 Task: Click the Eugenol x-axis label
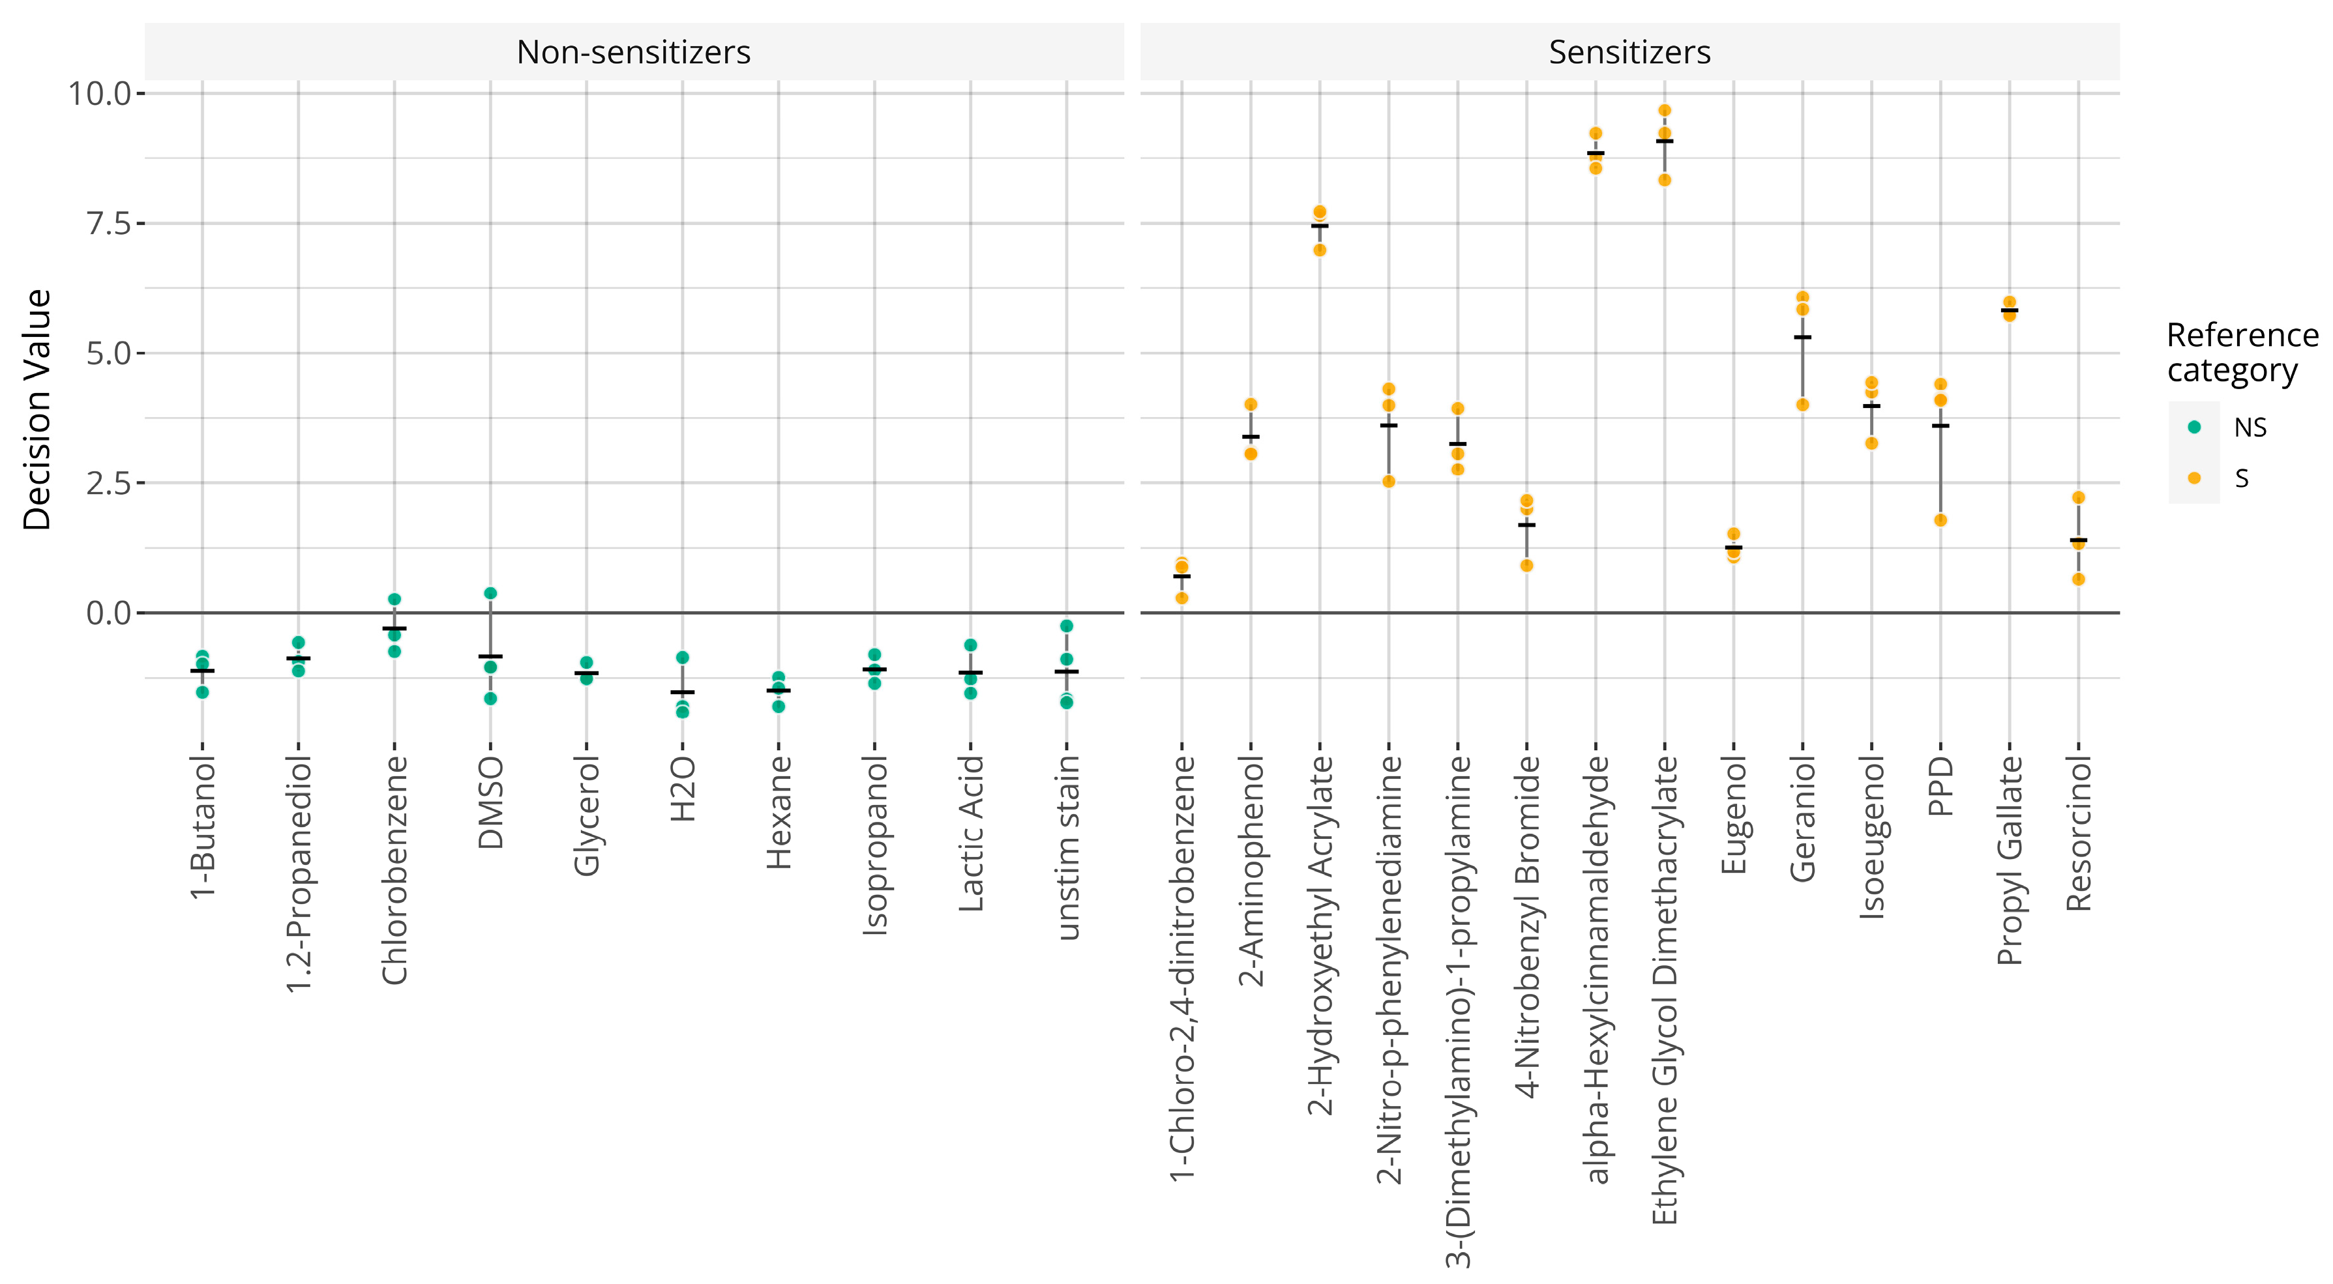tap(1733, 816)
